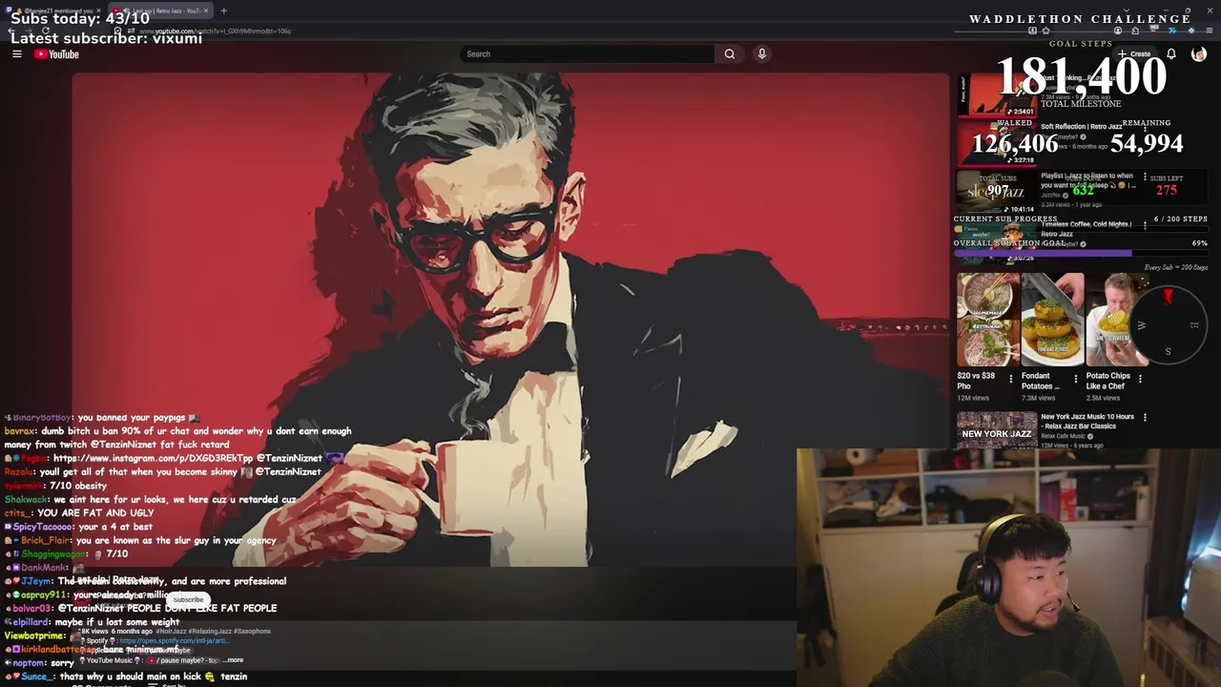Open options for New York Jazz video

[1145, 417]
